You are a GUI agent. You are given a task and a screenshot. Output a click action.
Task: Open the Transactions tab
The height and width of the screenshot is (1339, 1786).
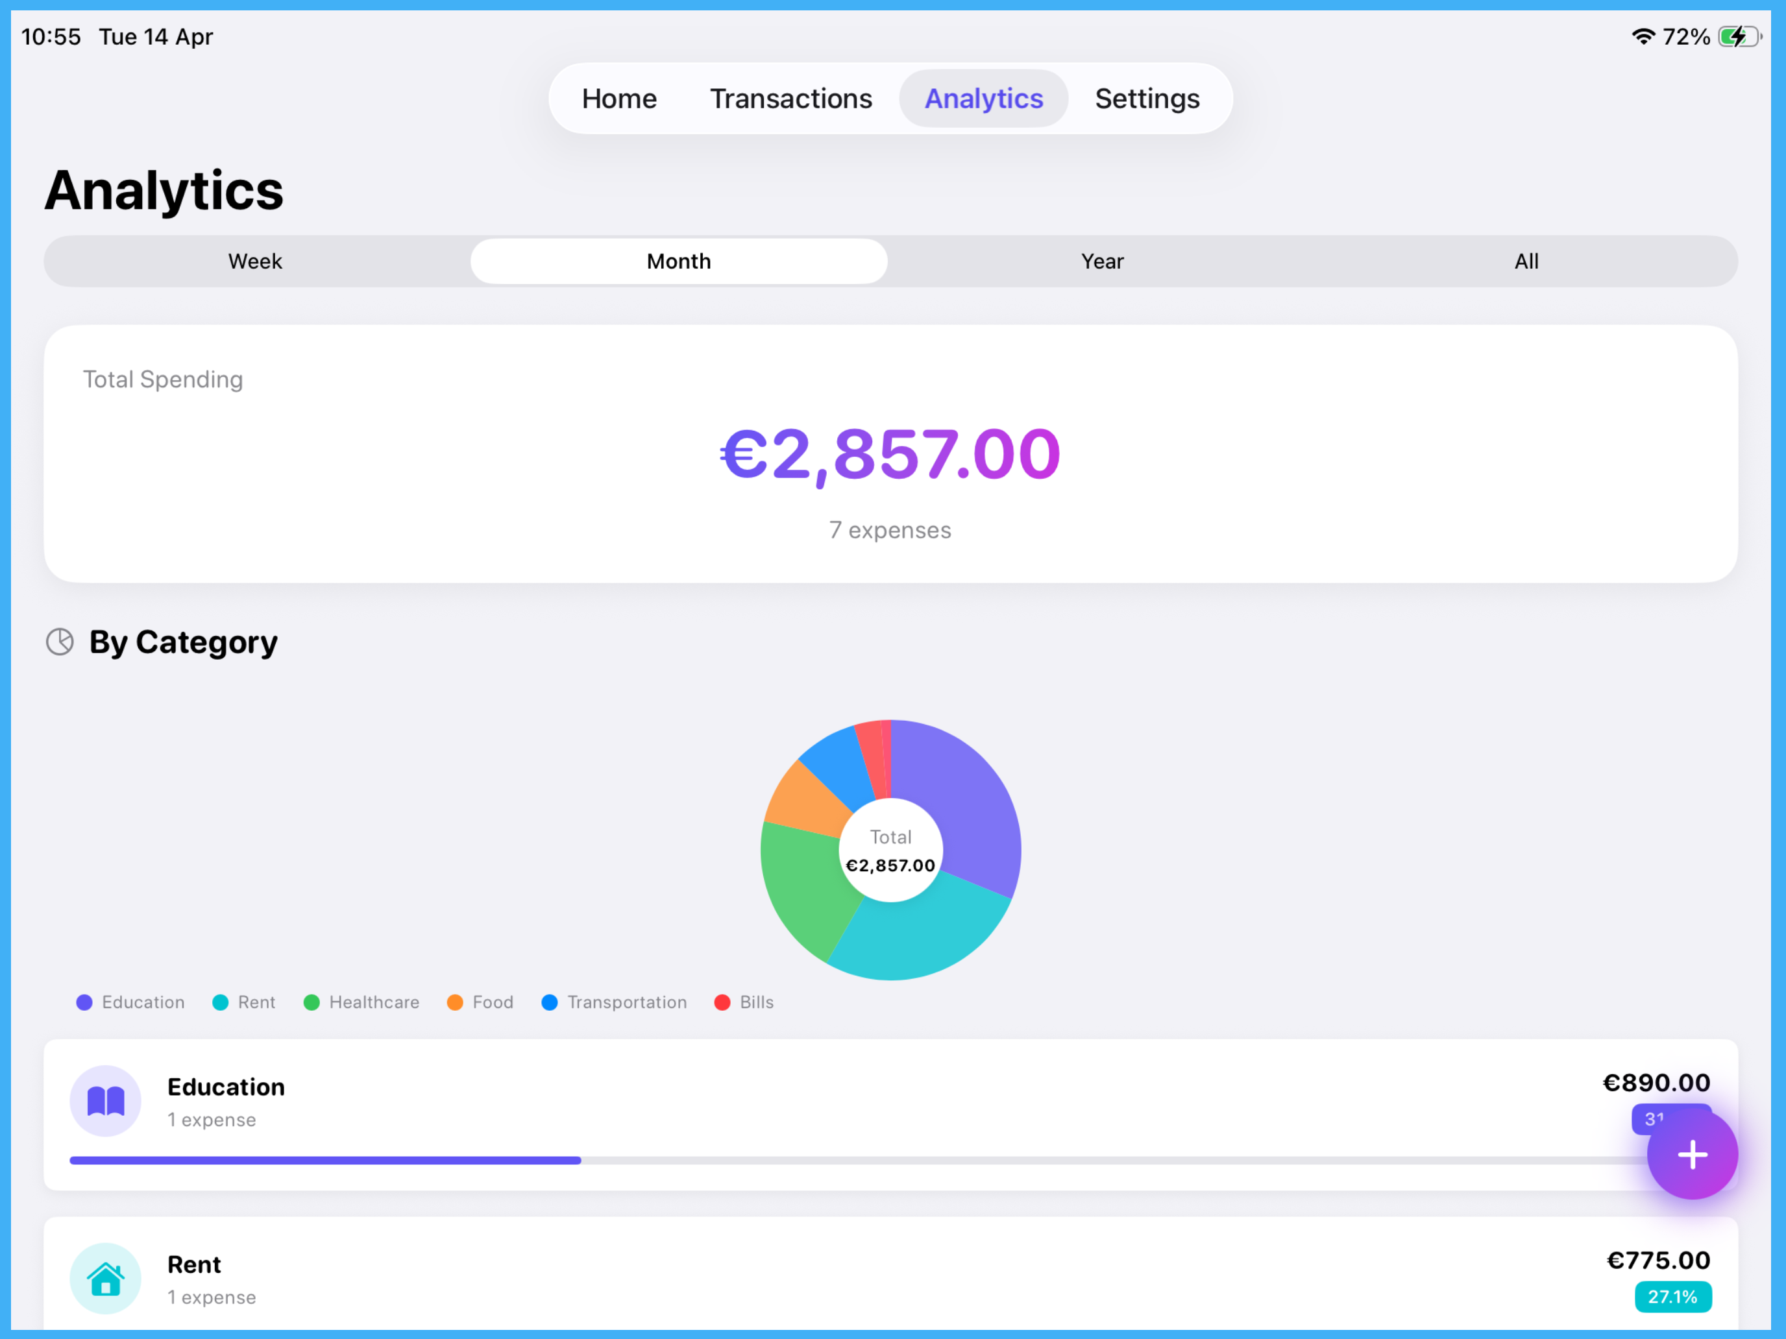[x=790, y=99]
